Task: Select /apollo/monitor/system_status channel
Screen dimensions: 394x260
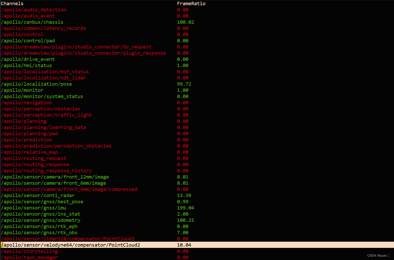Action: point(42,96)
